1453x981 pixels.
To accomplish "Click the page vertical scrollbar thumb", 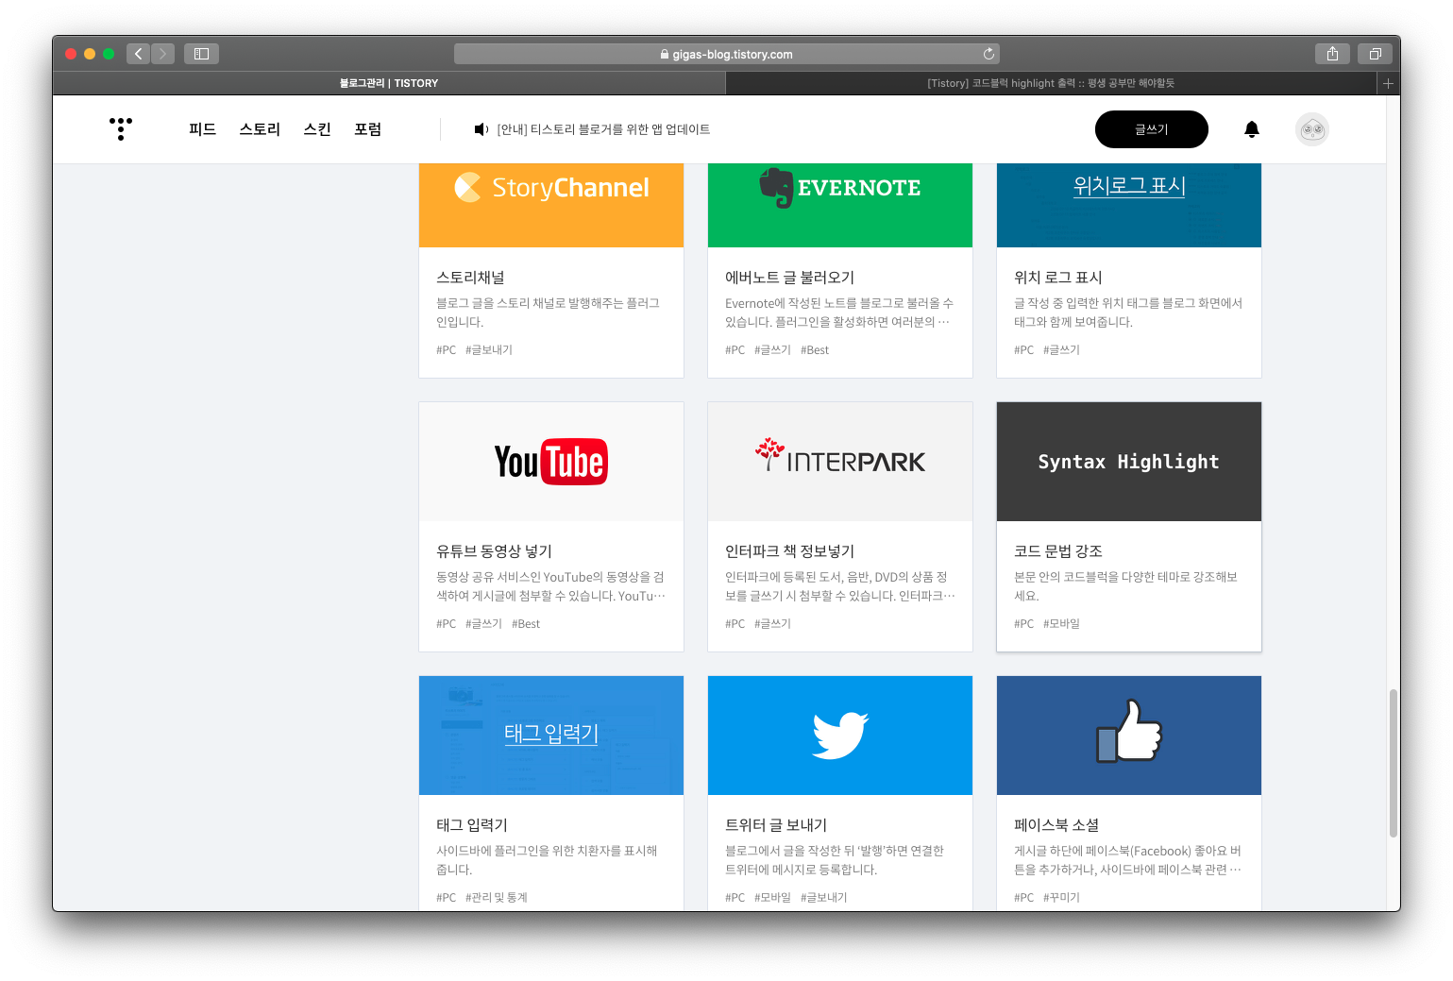I will [x=1393, y=763].
